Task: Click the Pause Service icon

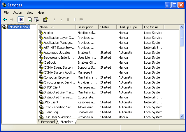Action: (75, 20)
